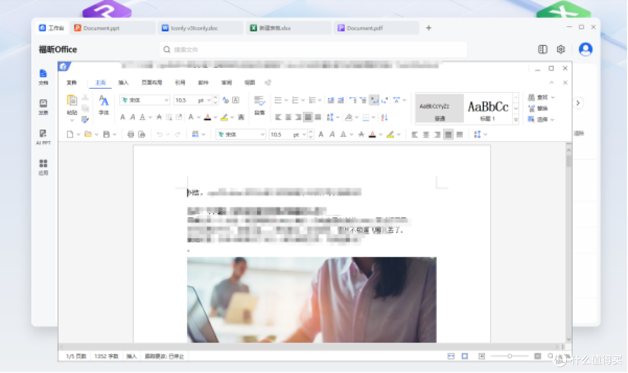This screenshot has width=628, height=373.
Task: Toggle the side panel layout icon in header
Action: pyautogui.click(x=543, y=49)
